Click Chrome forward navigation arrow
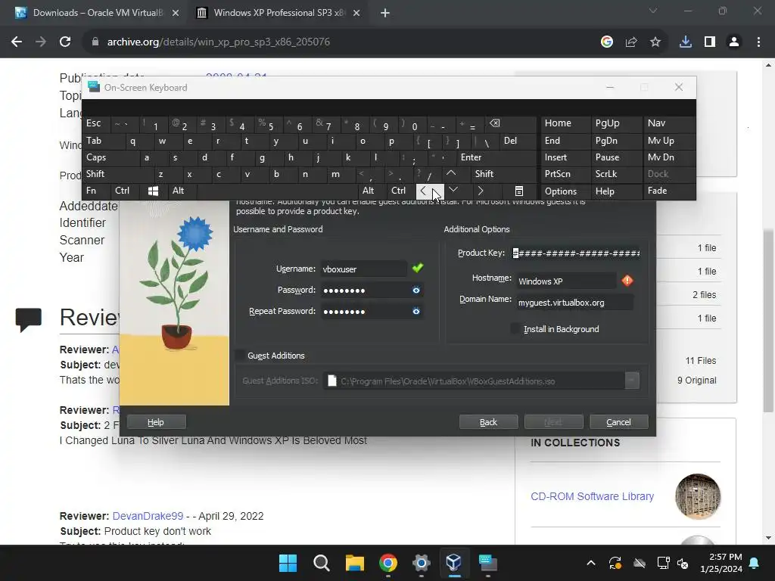775x581 pixels. pyautogui.click(x=41, y=42)
